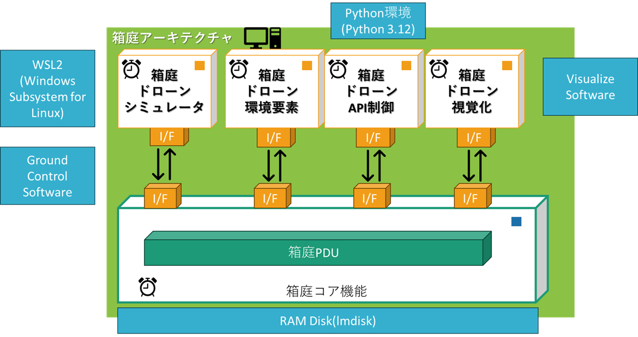
Task: Click orange square in 箱庭ドローン環境要素 box
Action: (307, 65)
